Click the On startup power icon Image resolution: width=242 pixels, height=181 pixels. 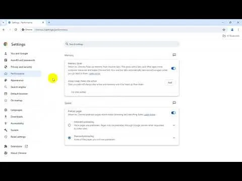coord(6,101)
